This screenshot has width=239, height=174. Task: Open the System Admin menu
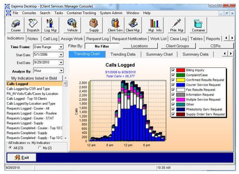111,13
